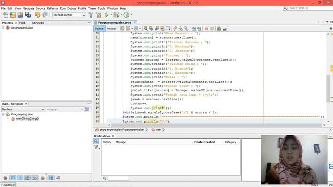The width and height of the screenshot is (333, 187).
Task: Sort notifications by Date Created column
Action: click(205, 142)
